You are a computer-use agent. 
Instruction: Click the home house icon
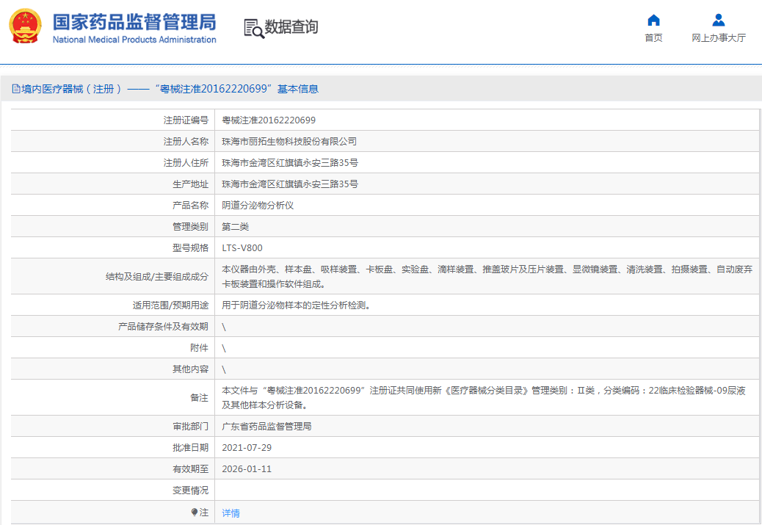click(x=653, y=21)
